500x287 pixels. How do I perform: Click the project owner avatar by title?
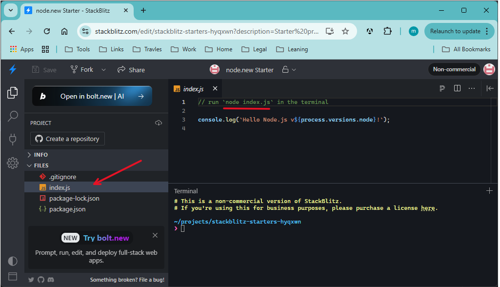click(215, 69)
